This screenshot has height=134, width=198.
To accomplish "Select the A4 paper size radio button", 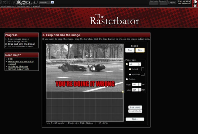I will pos(127,64).
